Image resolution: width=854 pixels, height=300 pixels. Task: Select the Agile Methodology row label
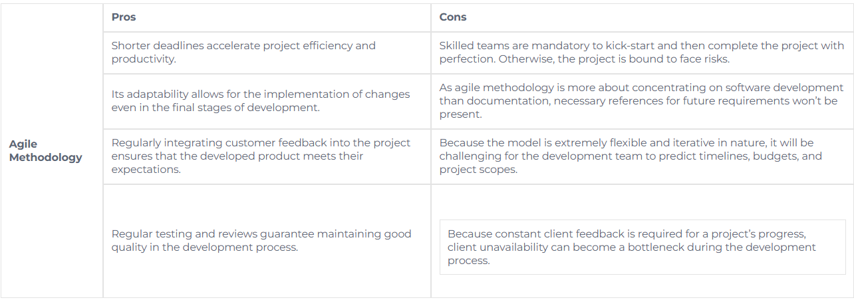[x=46, y=151]
